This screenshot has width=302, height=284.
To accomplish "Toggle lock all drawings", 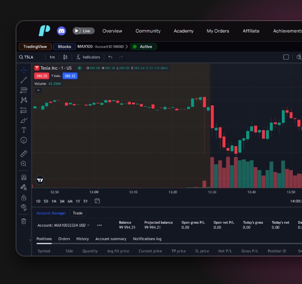I will [x=24, y=197].
